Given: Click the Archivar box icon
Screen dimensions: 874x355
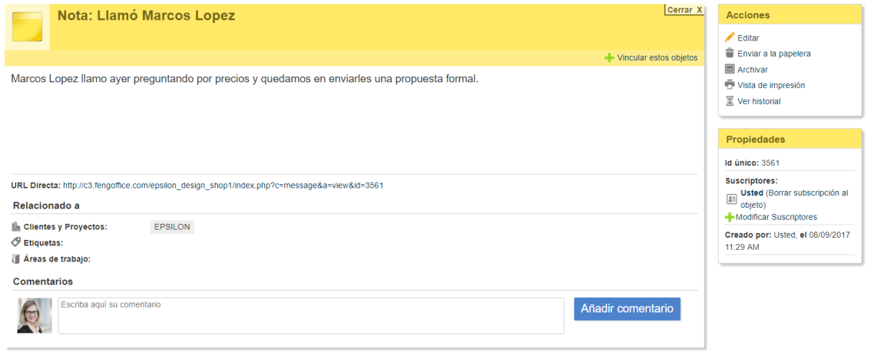Looking at the screenshot, I should [730, 70].
